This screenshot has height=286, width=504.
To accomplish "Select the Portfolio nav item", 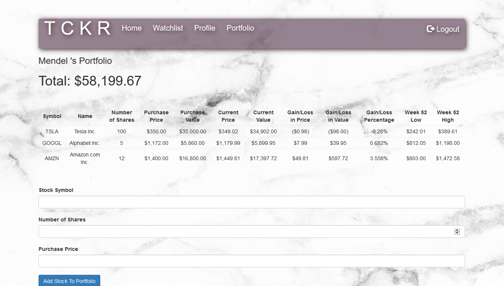I will [x=240, y=28].
